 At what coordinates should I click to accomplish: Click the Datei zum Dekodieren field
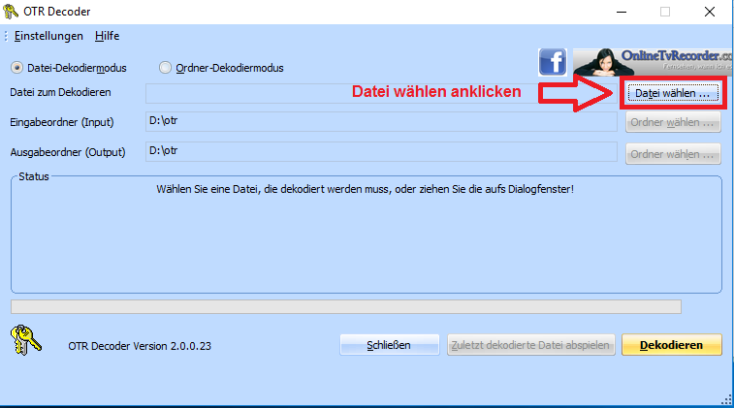(380, 93)
